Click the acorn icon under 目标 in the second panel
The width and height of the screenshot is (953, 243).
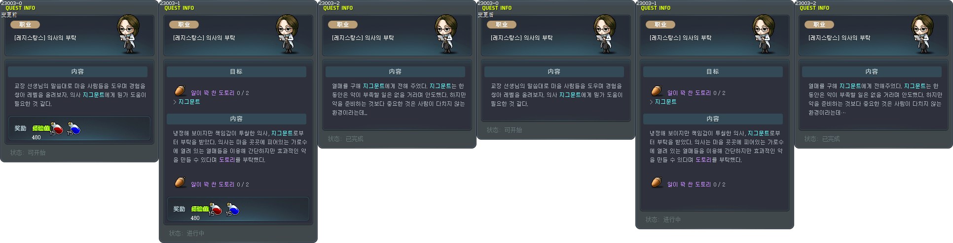click(x=180, y=91)
